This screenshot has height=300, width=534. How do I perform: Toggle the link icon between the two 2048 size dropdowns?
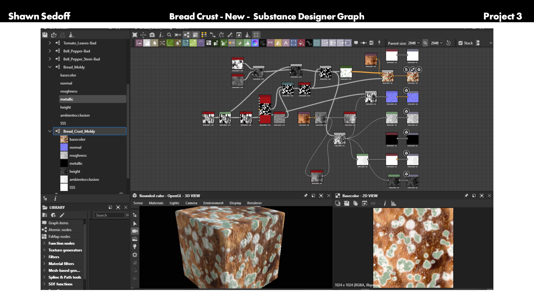425,43
